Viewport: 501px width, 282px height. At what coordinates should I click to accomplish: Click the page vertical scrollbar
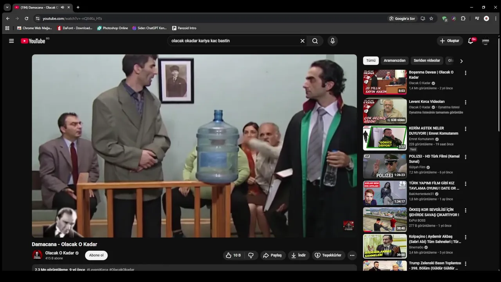pos(499,84)
